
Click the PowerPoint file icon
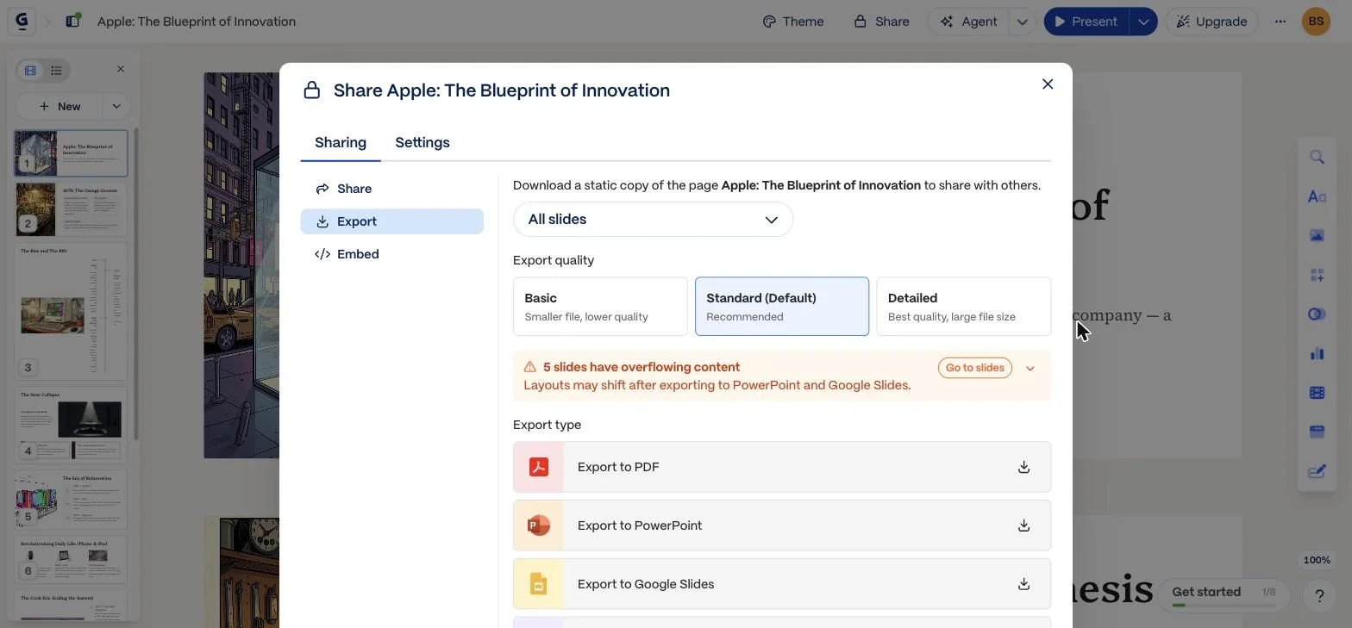tap(539, 525)
